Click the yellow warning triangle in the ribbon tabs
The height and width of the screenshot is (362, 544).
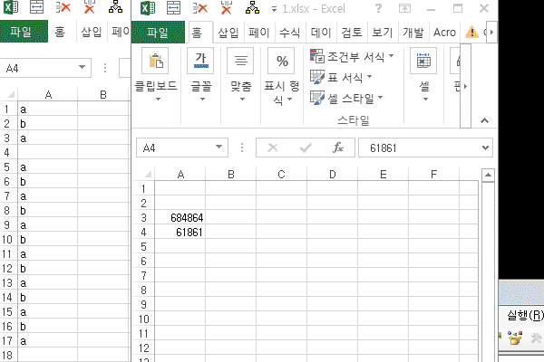(x=471, y=33)
